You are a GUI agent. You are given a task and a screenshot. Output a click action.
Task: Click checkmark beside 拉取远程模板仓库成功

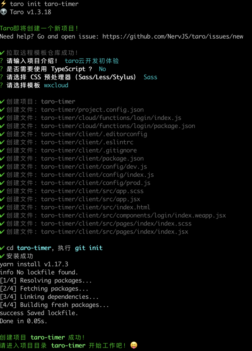tap(2, 53)
